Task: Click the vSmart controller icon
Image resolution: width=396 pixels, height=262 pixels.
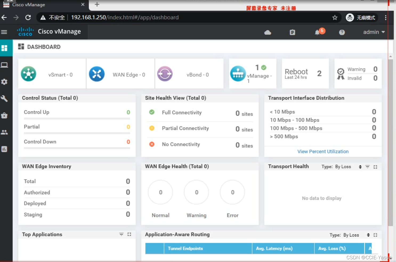Action: pos(29,74)
